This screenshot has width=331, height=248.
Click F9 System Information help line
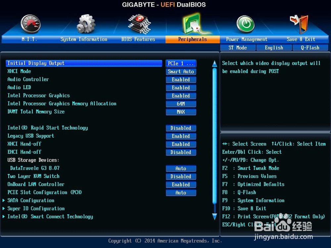coord(253,200)
